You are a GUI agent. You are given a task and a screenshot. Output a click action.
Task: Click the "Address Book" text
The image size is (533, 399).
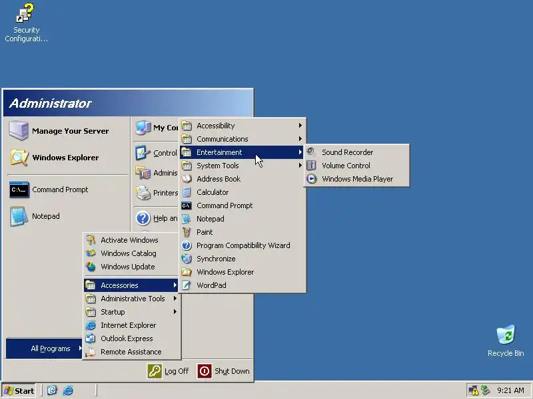tap(219, 179)
